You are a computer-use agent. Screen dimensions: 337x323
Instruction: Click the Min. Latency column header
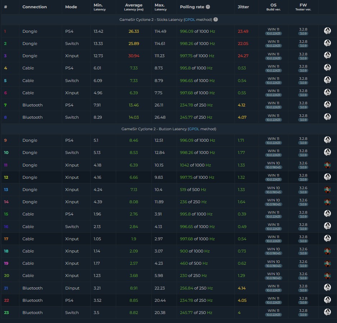(x=100, y=7)
